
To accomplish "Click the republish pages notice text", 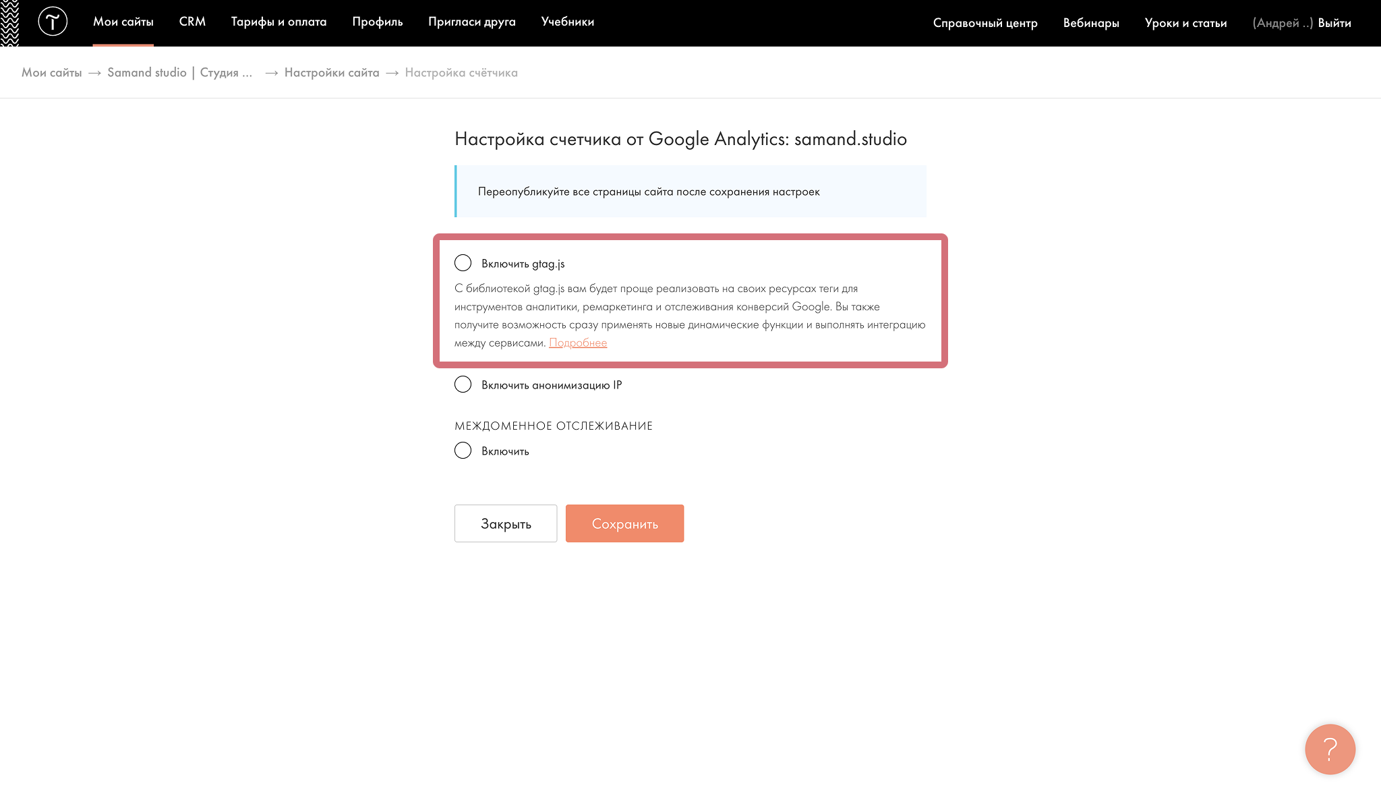I will click(x=649, y=192).
